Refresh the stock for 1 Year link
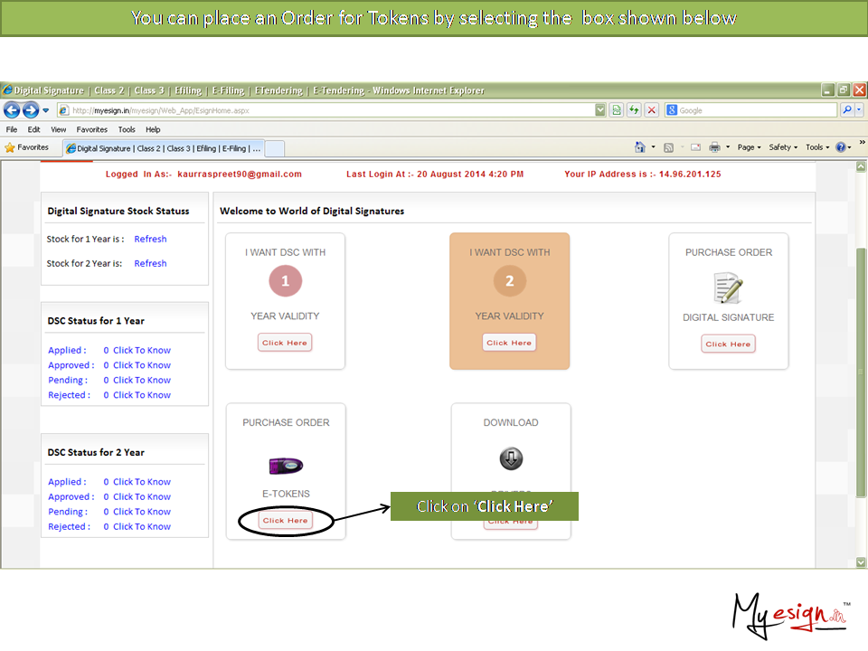The image size is (868, 651). pyautogui.click(x=150, y=240)
